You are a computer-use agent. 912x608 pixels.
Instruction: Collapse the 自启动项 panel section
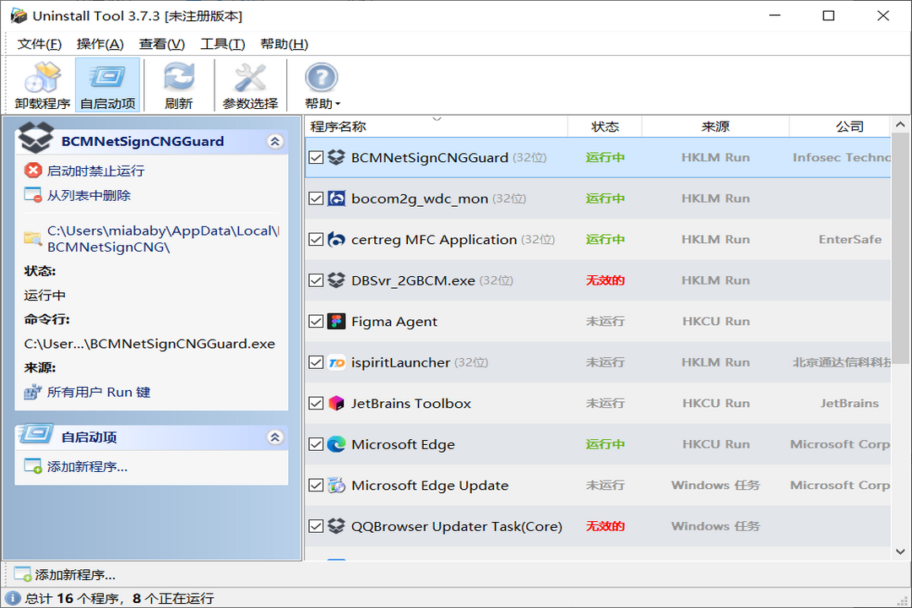(x=274, y=437)
